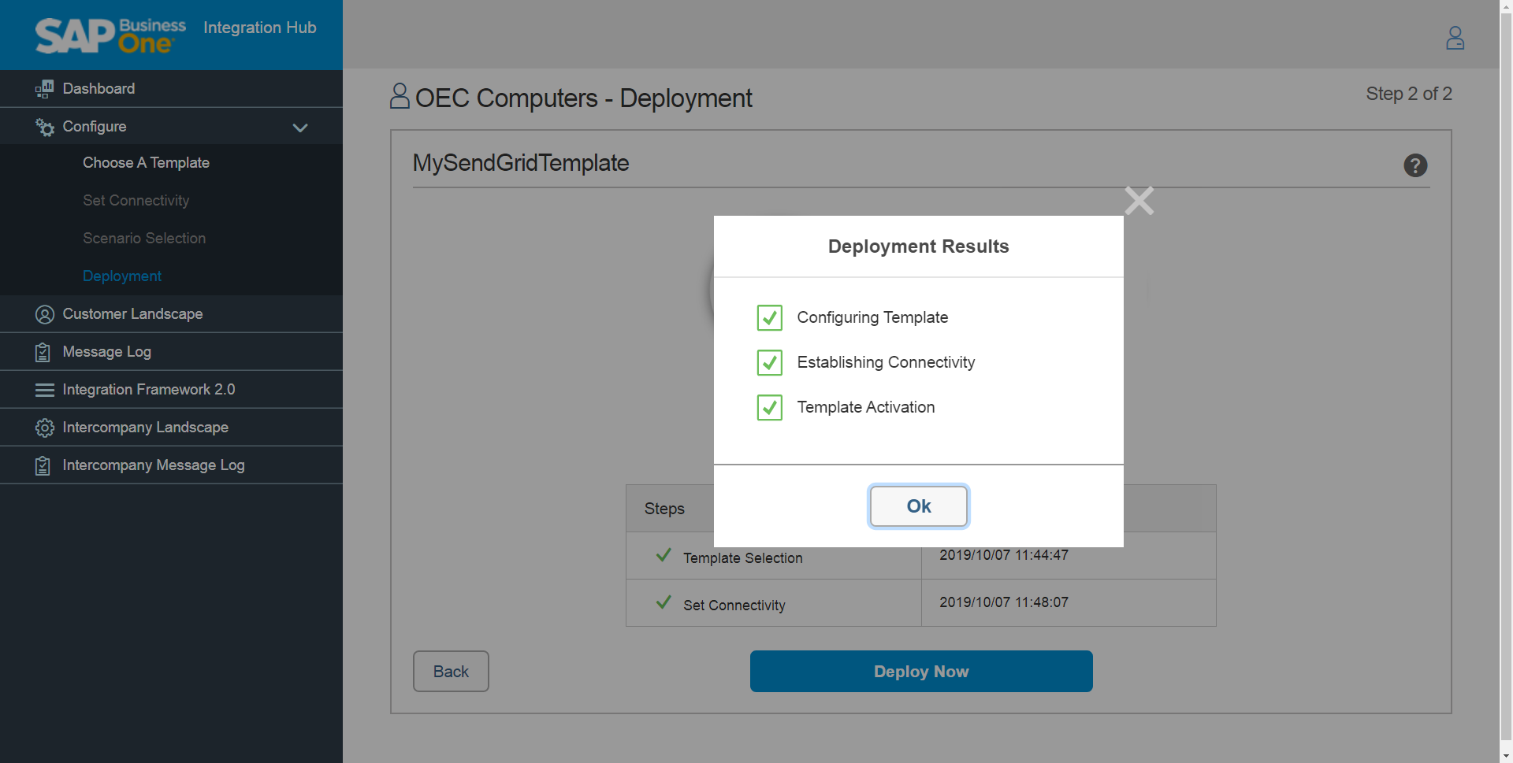Click the Deploy Now button

[x=920, y=672]
